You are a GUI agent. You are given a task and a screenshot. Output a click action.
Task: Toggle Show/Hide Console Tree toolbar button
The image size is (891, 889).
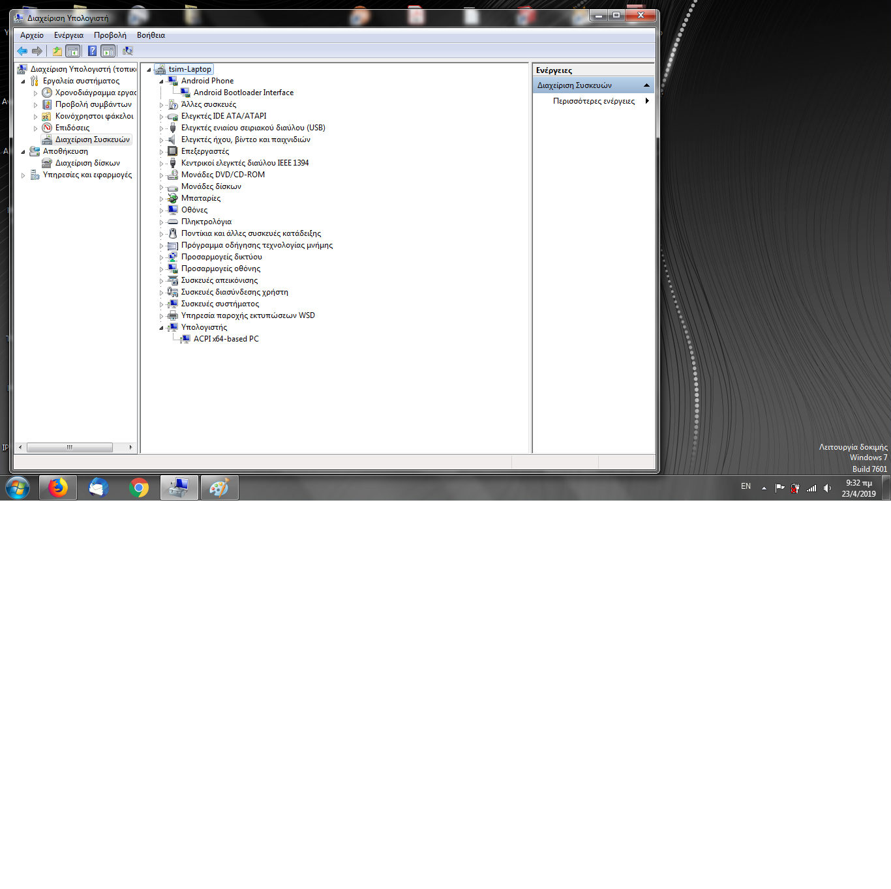pyautogui.click(x=73, y=51)
